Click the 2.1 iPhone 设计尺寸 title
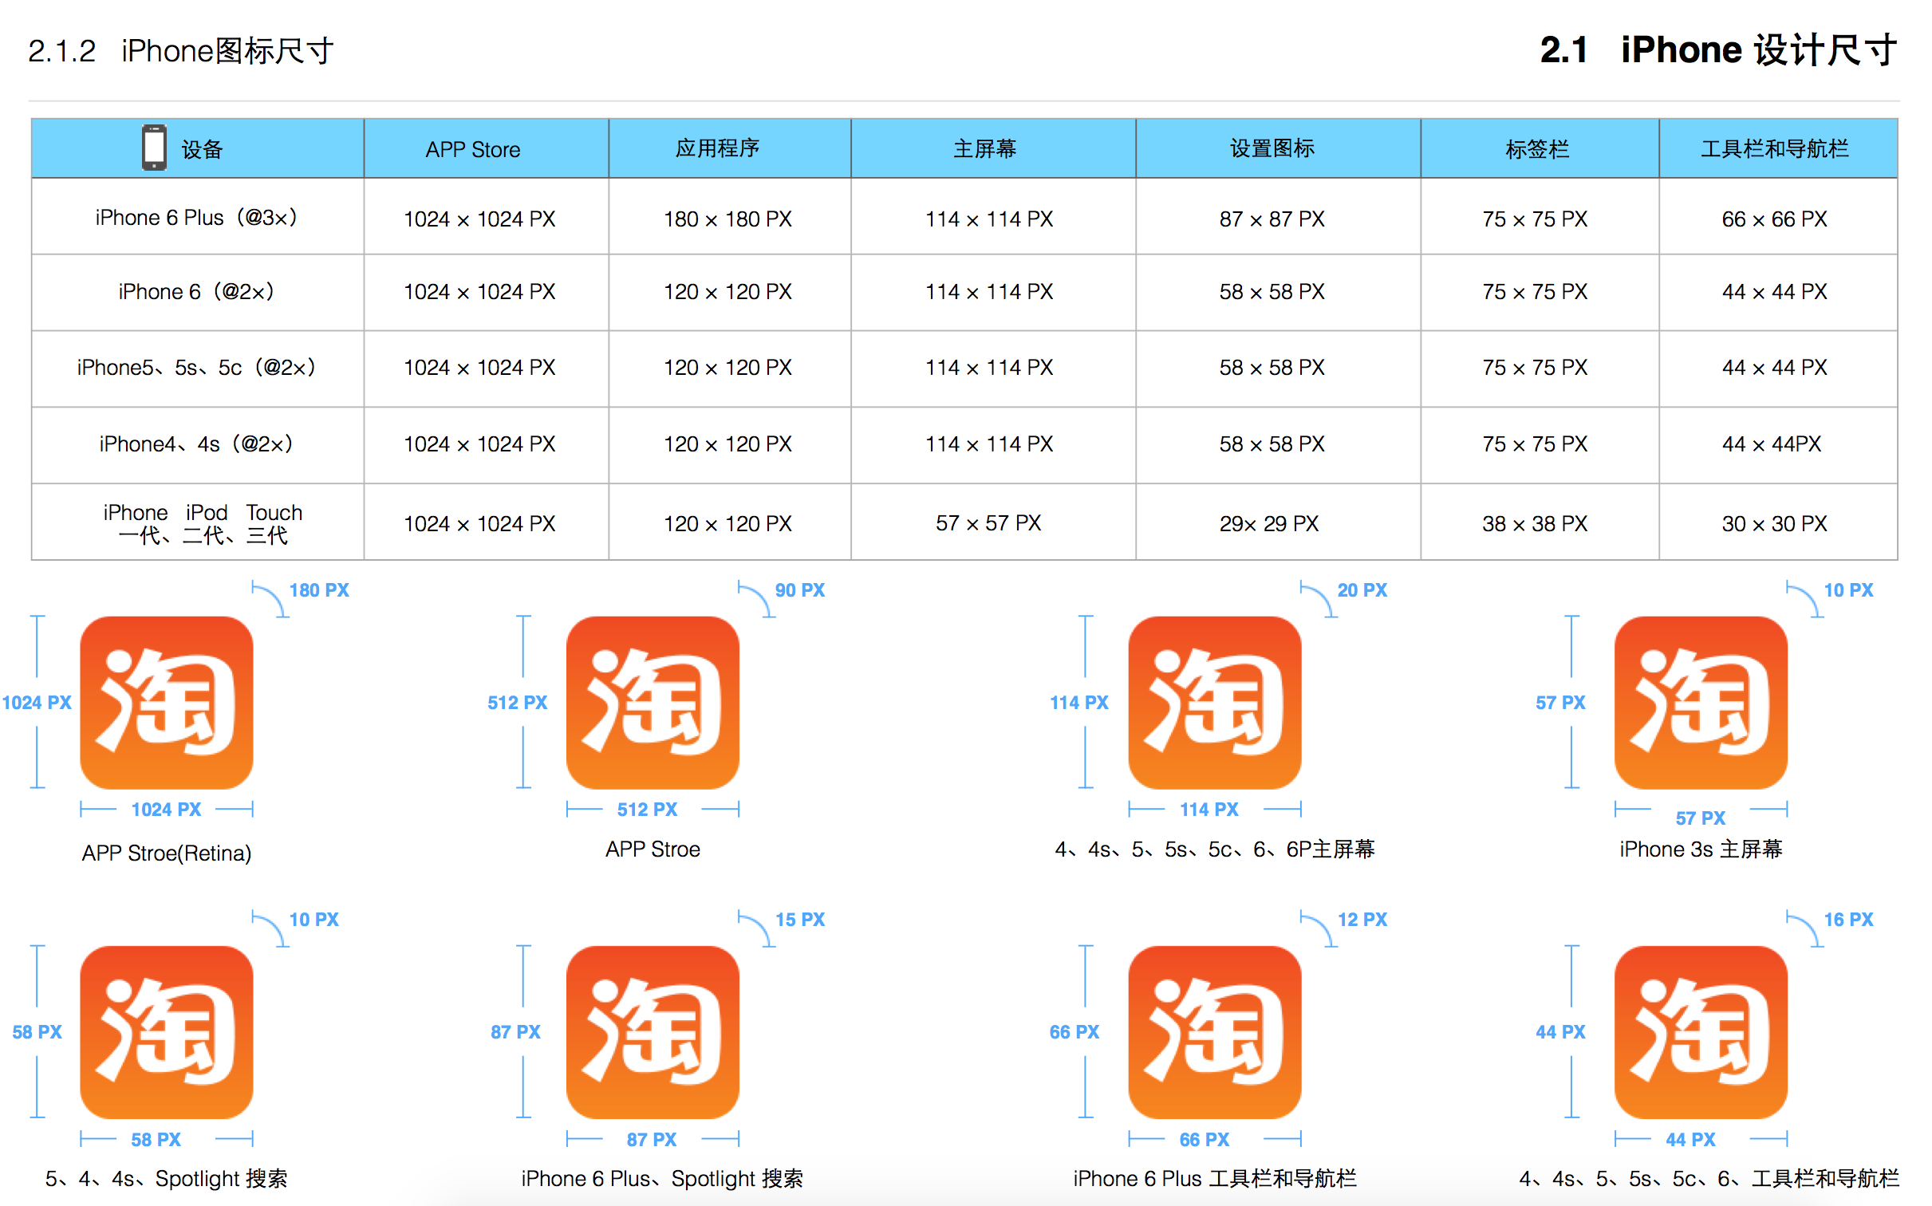Viewport: 1932px width, 1206px height. (x=1718, y=50)
